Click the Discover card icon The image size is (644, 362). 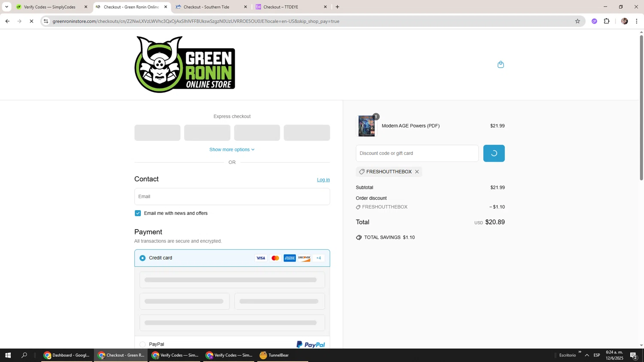(304, 258)
